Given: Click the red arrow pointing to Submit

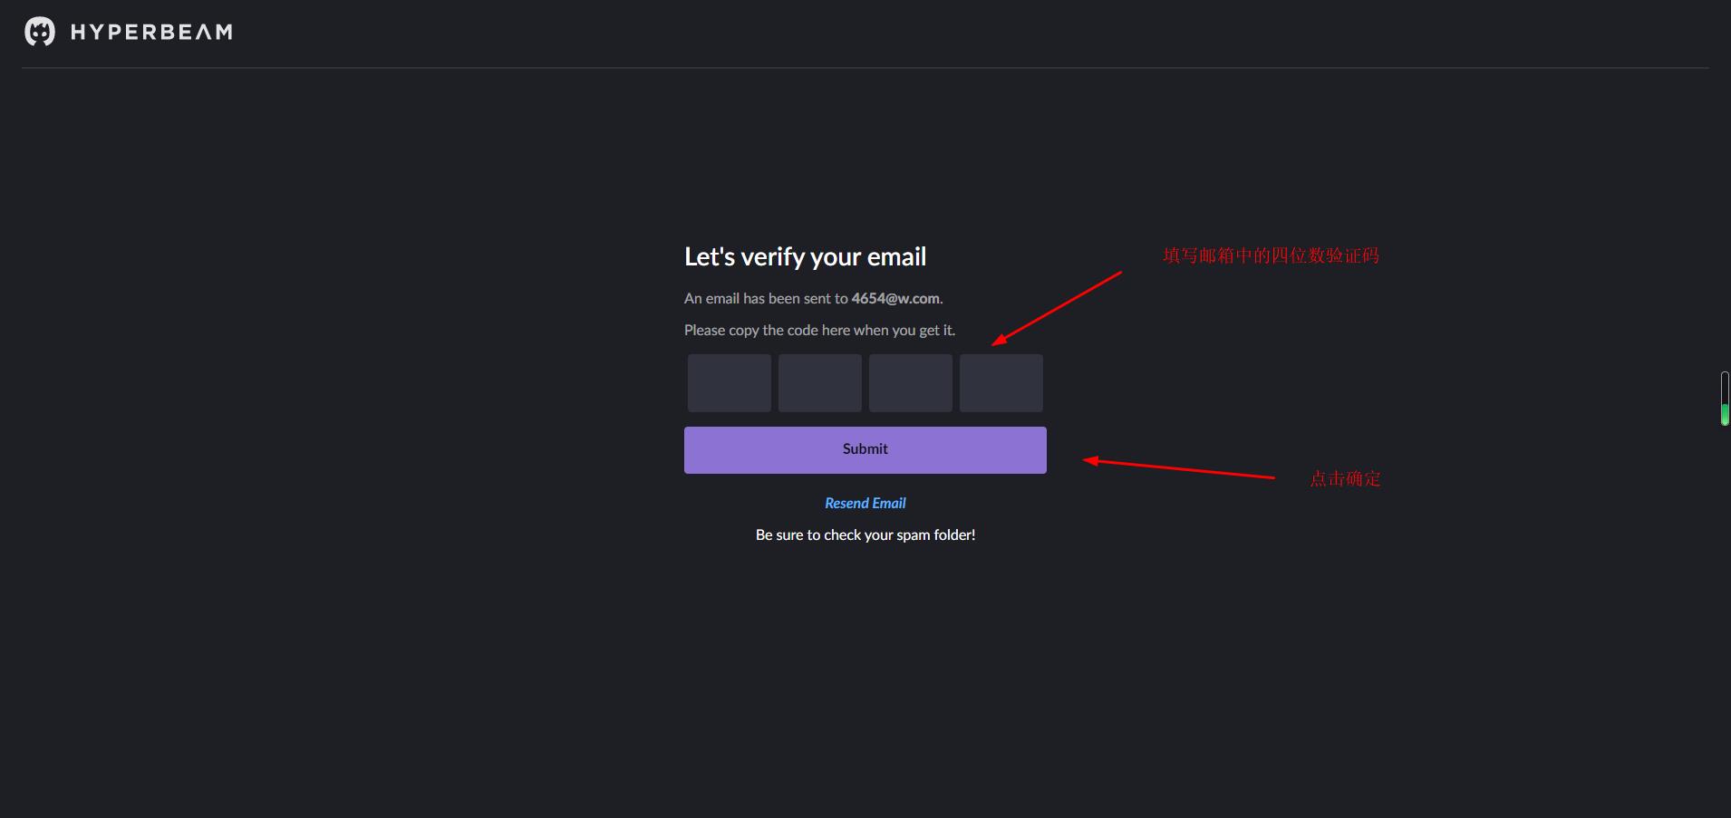Looking at the screenshot, I should click(1178, 468).
